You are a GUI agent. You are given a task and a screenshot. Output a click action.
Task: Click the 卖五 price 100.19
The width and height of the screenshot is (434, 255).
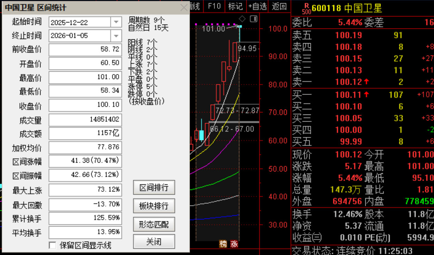(x=348, y=35)
